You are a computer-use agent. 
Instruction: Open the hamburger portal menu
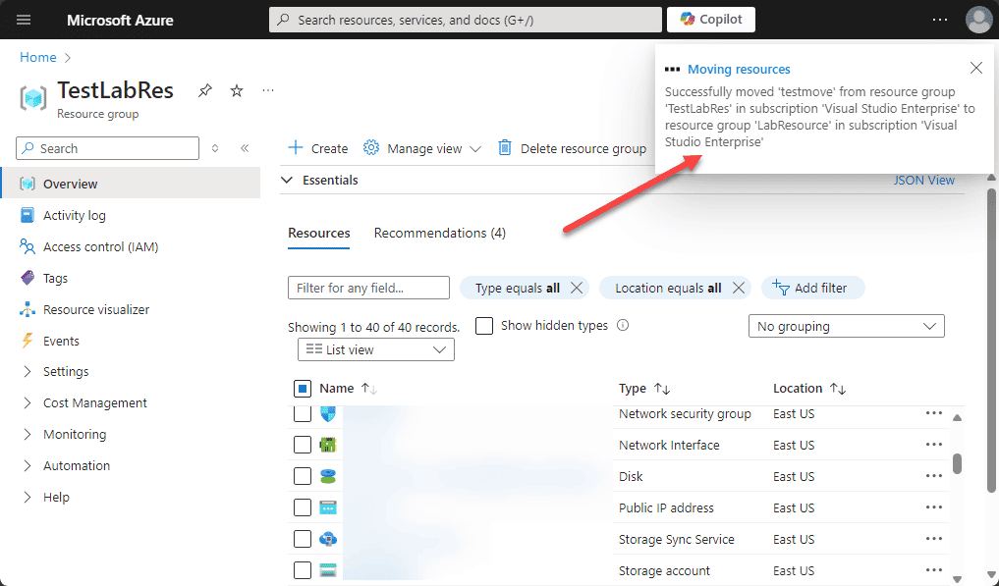(24, 20)
